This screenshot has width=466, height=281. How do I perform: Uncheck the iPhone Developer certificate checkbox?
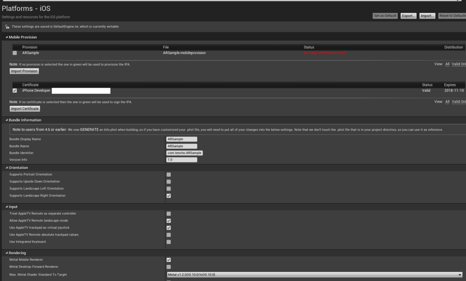point(15,90)
